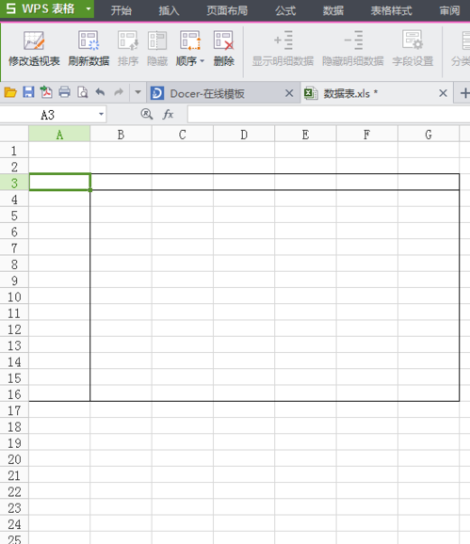Screen dimensions: 470x544
Task: Open the 页面布局 (Page Layout) tab
Action: [227, 10]
